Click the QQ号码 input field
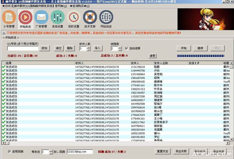This screenshot has width=234, height=159. pyautogui.click(x=23, y=48)
